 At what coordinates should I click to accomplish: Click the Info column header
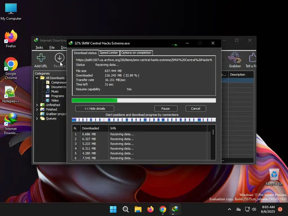pos(158,128)
